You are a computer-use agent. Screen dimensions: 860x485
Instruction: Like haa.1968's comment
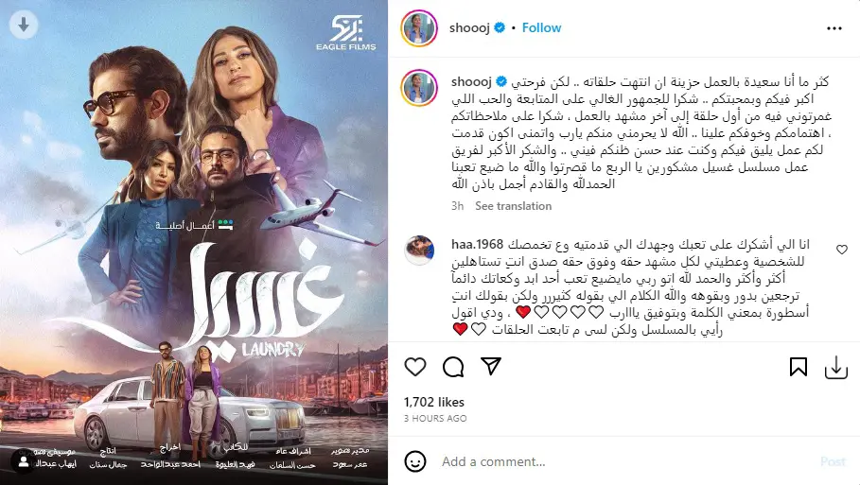click(x=842, y=250)
